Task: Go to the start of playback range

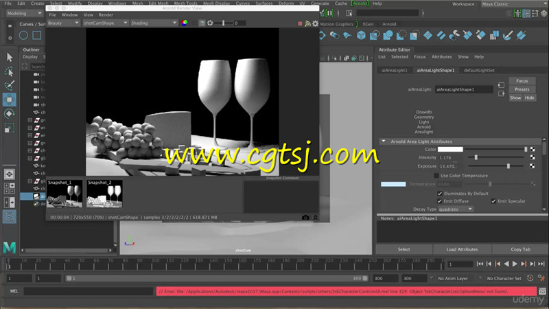Action: pyautogui.click(x=480, y=264)
